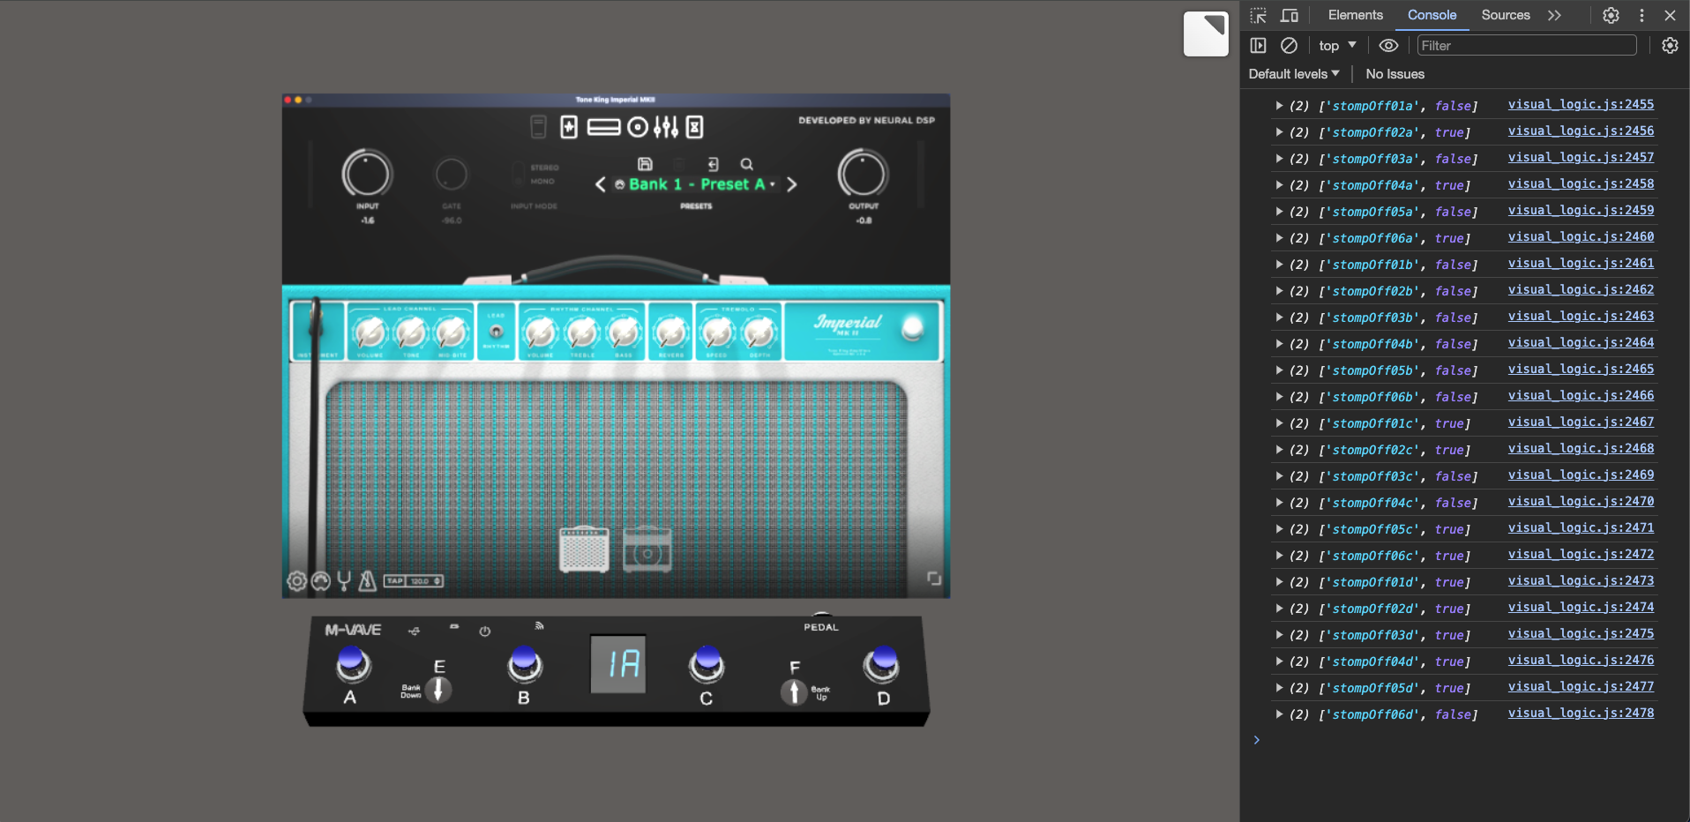The height and width of the screenshot is (822, 1690).
Task: Click the OUTPUT level knob
Action: [863, 174]
